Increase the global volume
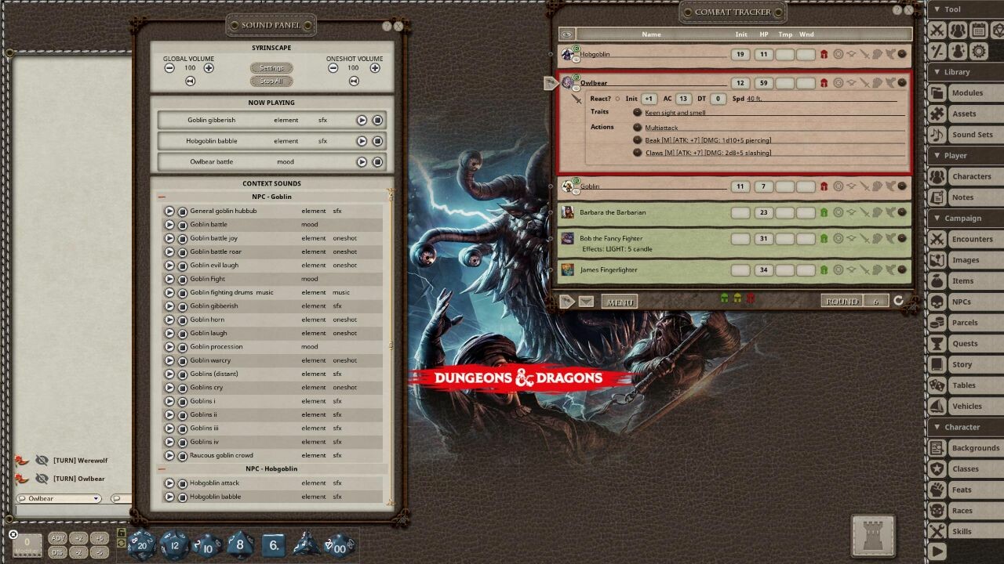This screenshot has height=564, width=1004. tap(209, 68)
